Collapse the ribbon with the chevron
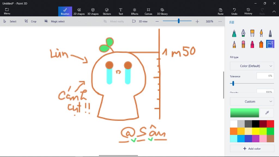 [274, 11]
